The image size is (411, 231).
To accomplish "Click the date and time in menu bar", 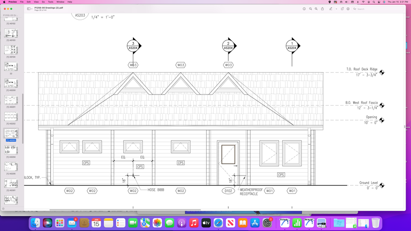I will 398,2.
